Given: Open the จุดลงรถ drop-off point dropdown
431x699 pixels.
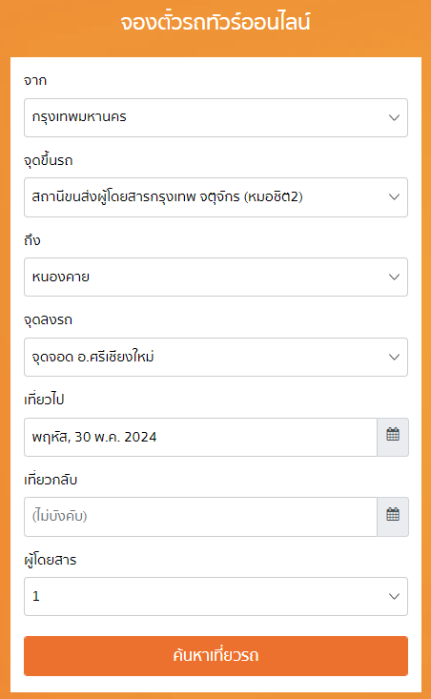Looking at the screenshot, I should coord(215,357).
